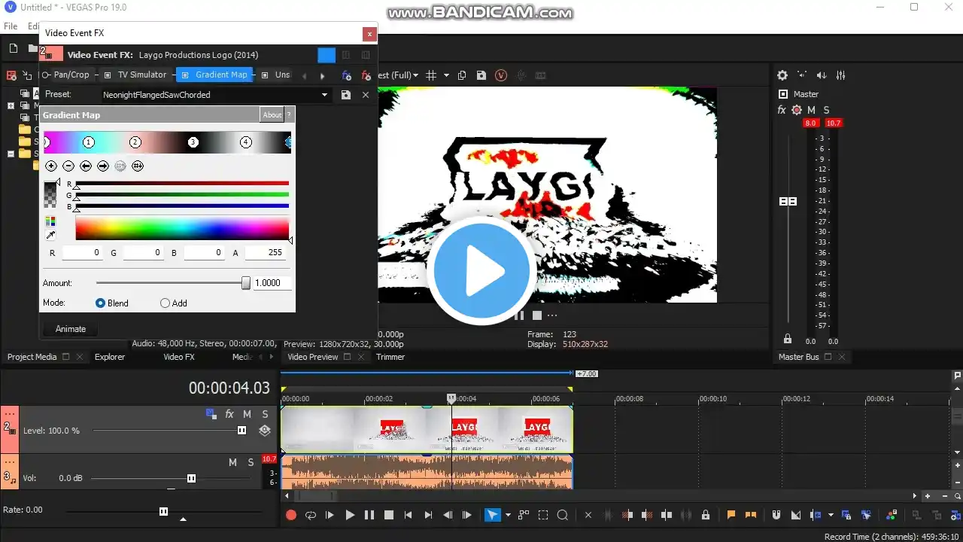Insert marker from timeline toolbar
The height and width of the screenshot is (542, 963).
pyautogui.click(x=731, y=515)
